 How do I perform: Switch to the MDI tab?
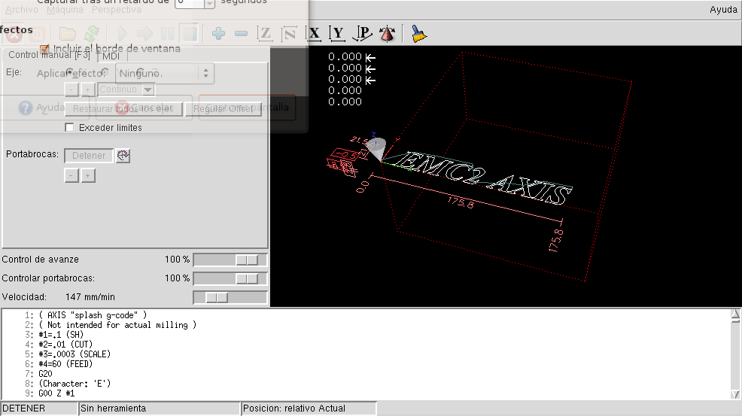click(x=111, y=56)
